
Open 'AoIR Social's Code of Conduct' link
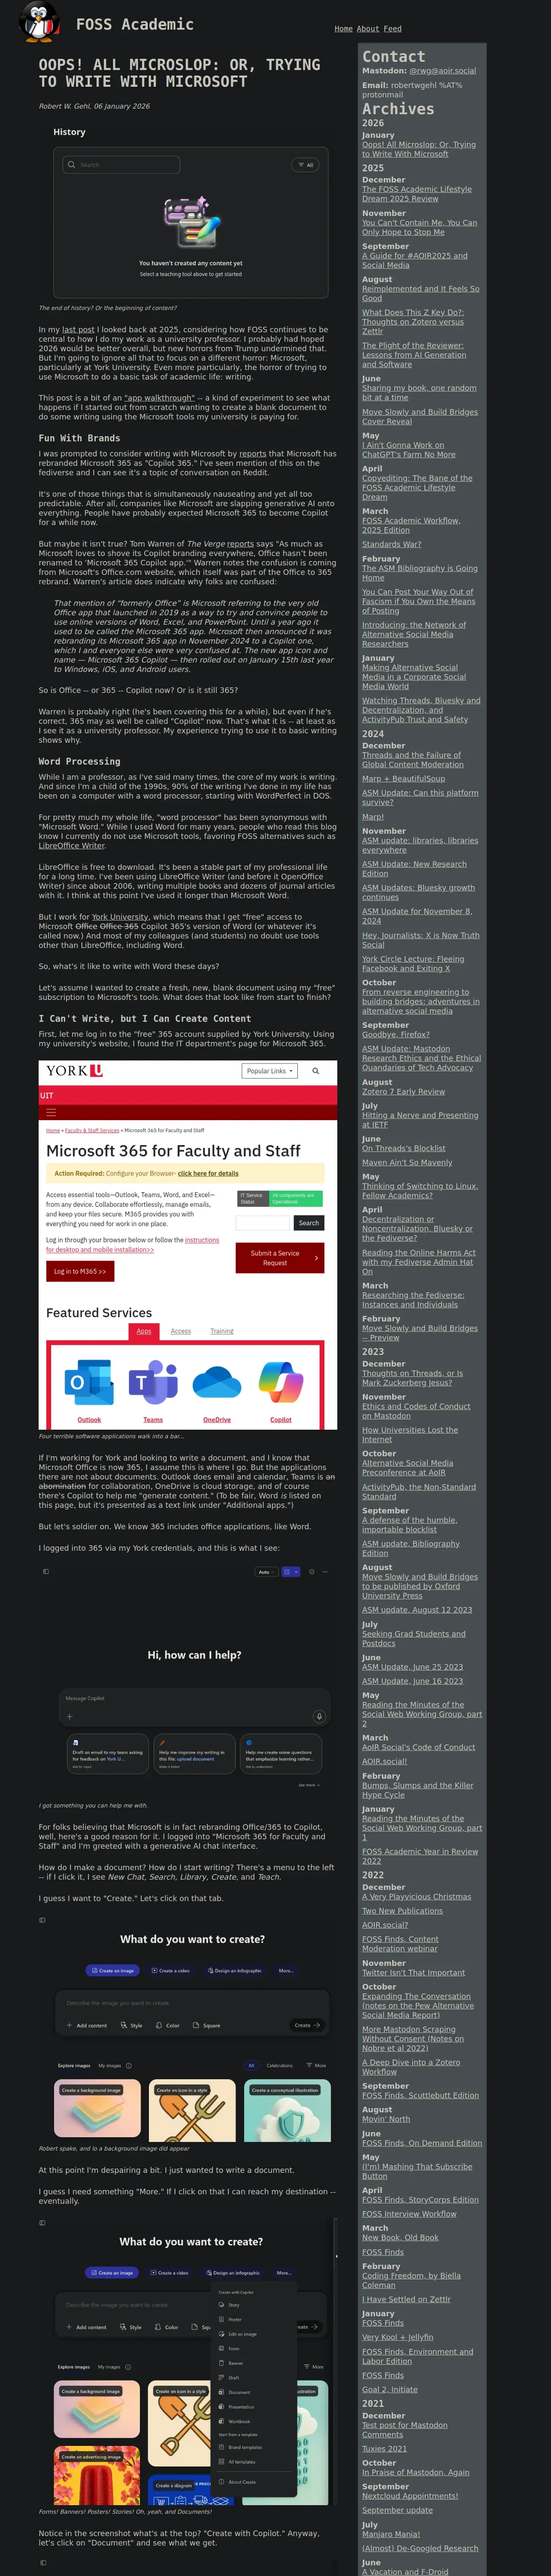418,1747
